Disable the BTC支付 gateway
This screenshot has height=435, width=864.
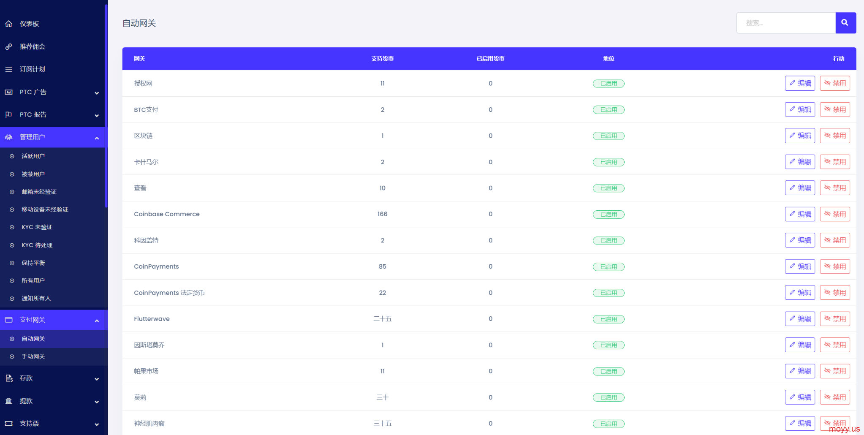click(835, 109)
